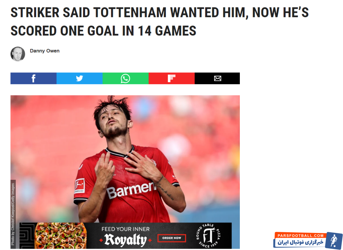Click the PARSFOOTBALL.COM orange label

[x=300, y=236]
